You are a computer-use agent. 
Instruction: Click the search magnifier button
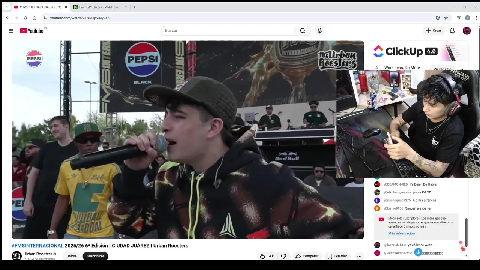[x=303, y=31]
